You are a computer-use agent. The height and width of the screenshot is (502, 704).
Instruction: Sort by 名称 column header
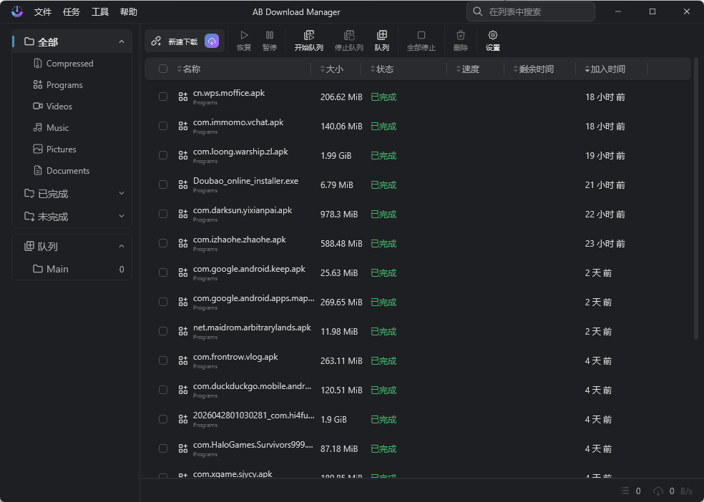click(x=189, y=69)
